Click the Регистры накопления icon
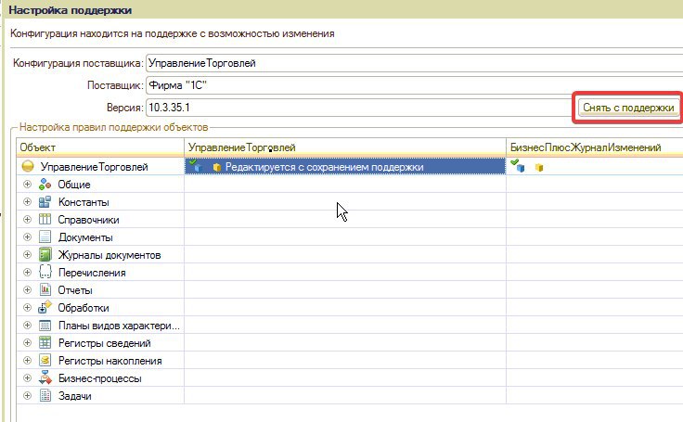Screen dimensions: 683x422 tap(45, 360)
